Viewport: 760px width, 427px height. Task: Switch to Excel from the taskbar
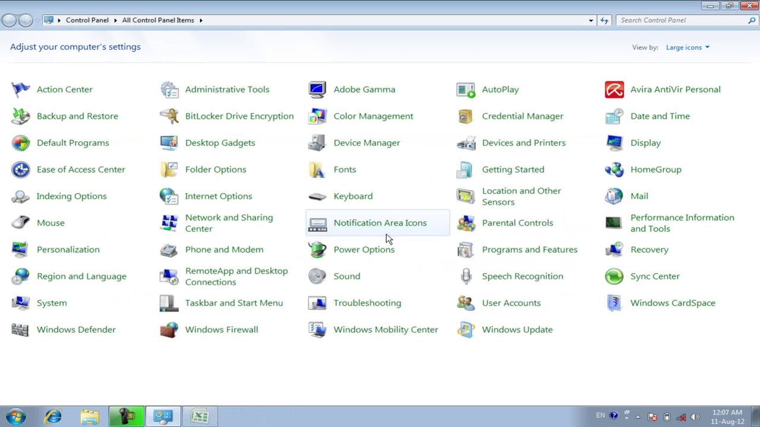(x=200, y=416)
